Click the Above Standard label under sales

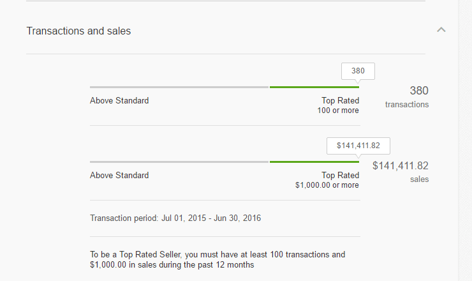119,175
